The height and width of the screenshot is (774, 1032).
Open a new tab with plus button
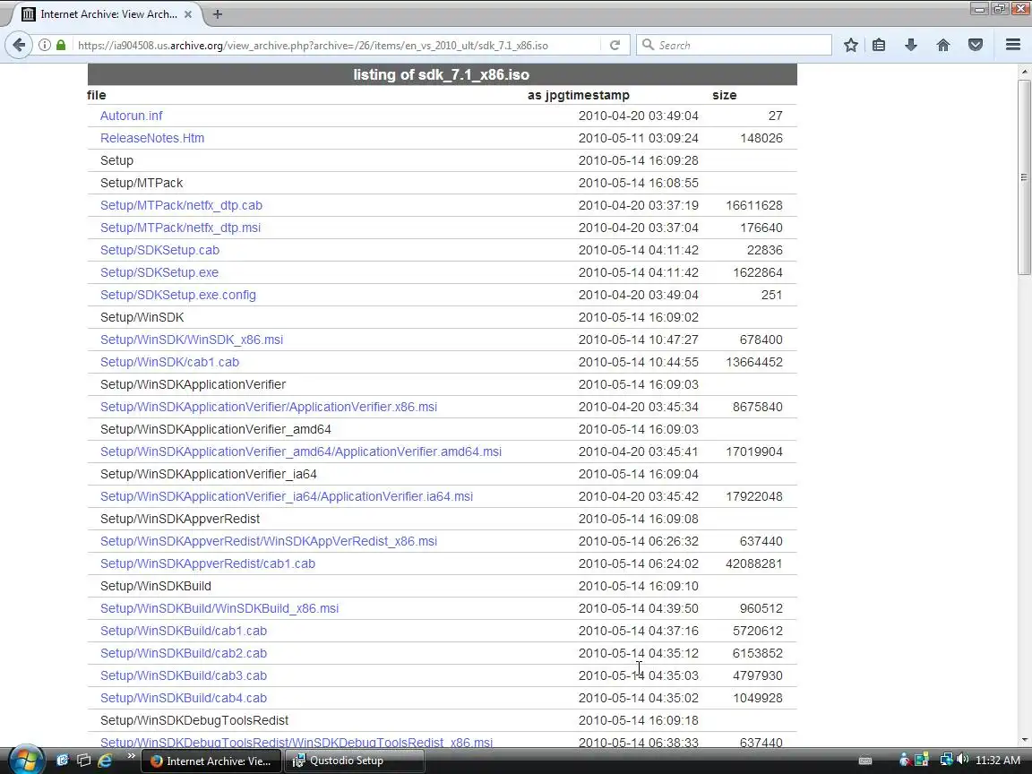pyautogui.click(x=217, y=13)
